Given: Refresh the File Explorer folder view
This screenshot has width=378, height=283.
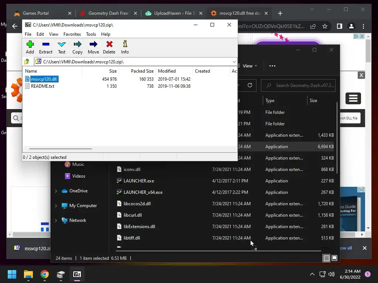Looking at the screenshot, I should 250,85.
